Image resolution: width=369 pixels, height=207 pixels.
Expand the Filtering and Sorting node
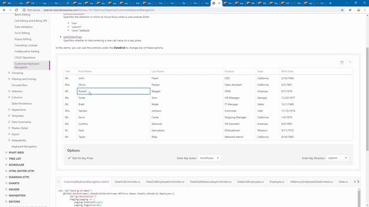(x=9, y=79)
